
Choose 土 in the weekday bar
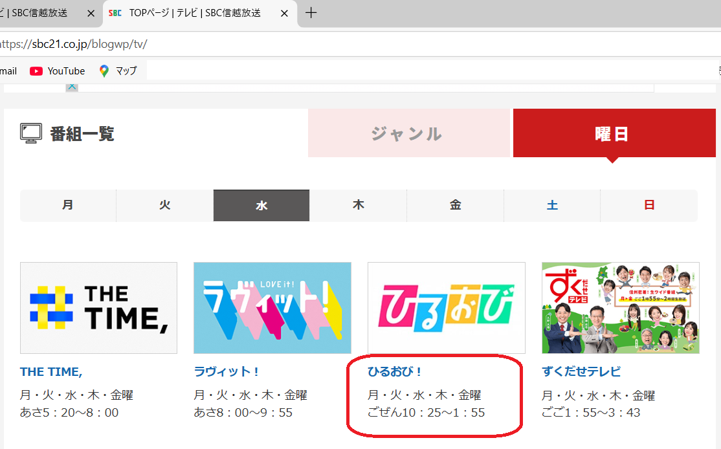point(552,205)
